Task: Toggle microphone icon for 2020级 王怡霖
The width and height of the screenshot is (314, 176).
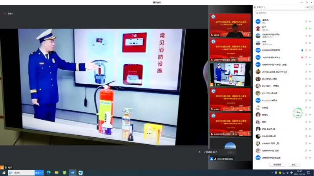Action: click(306, 72)
